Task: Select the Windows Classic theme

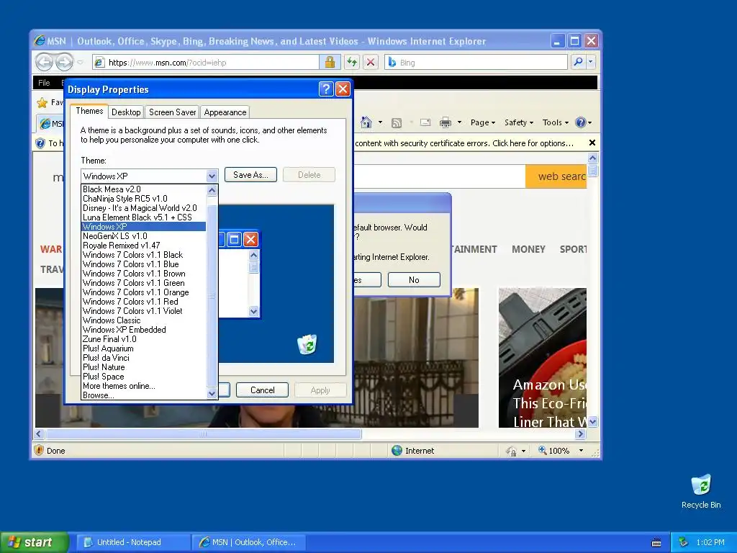Action: 143,320
